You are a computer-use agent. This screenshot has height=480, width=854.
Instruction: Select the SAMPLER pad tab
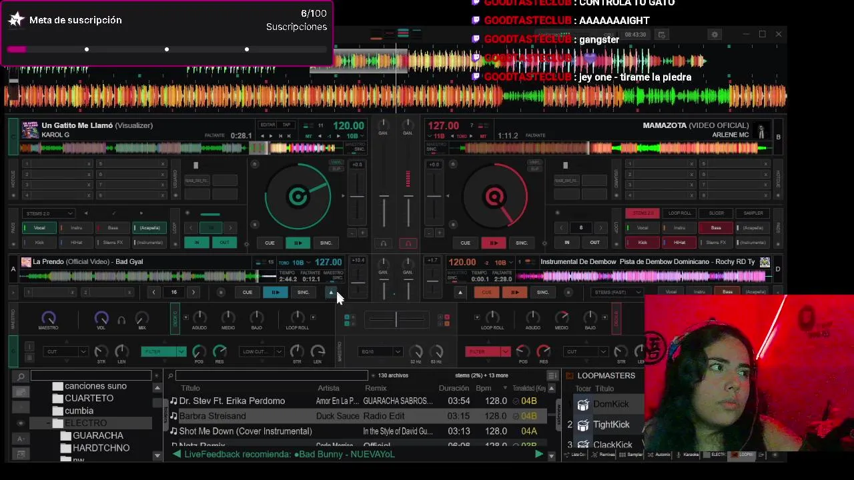tap(753, 213)
